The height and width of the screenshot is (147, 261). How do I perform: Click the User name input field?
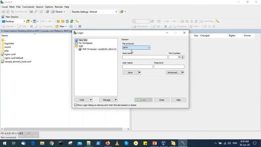[137, 67]
